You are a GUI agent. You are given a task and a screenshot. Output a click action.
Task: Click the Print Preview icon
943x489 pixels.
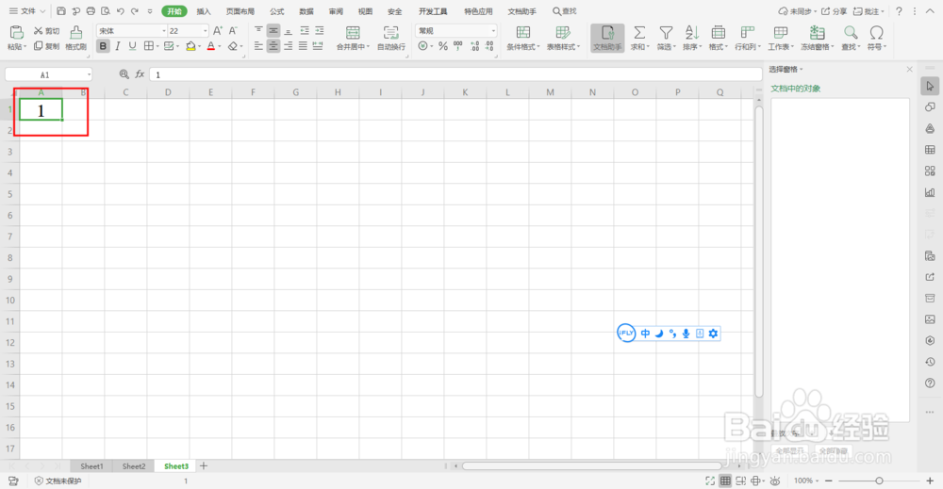(106, 10)
